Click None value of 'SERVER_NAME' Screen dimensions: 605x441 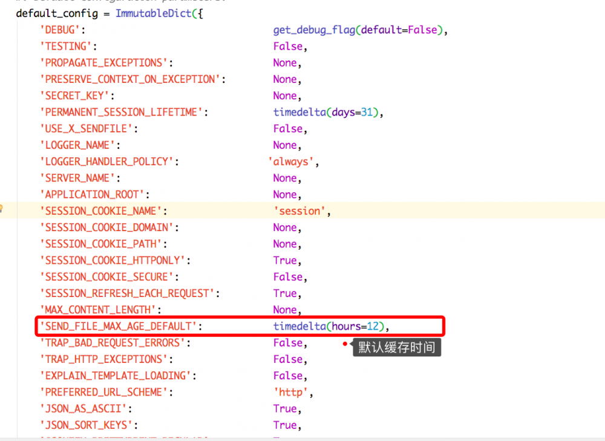click(285, 178)
